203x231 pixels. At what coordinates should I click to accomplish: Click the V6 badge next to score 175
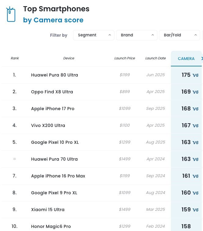(196, 75)
